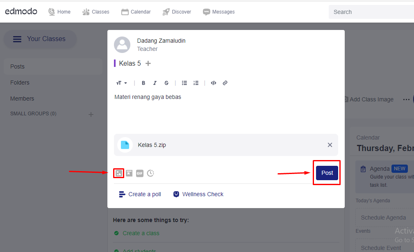Open the Classes menu in navbar
The height and width of the screenshot is (252, 414).
(96, 12)
